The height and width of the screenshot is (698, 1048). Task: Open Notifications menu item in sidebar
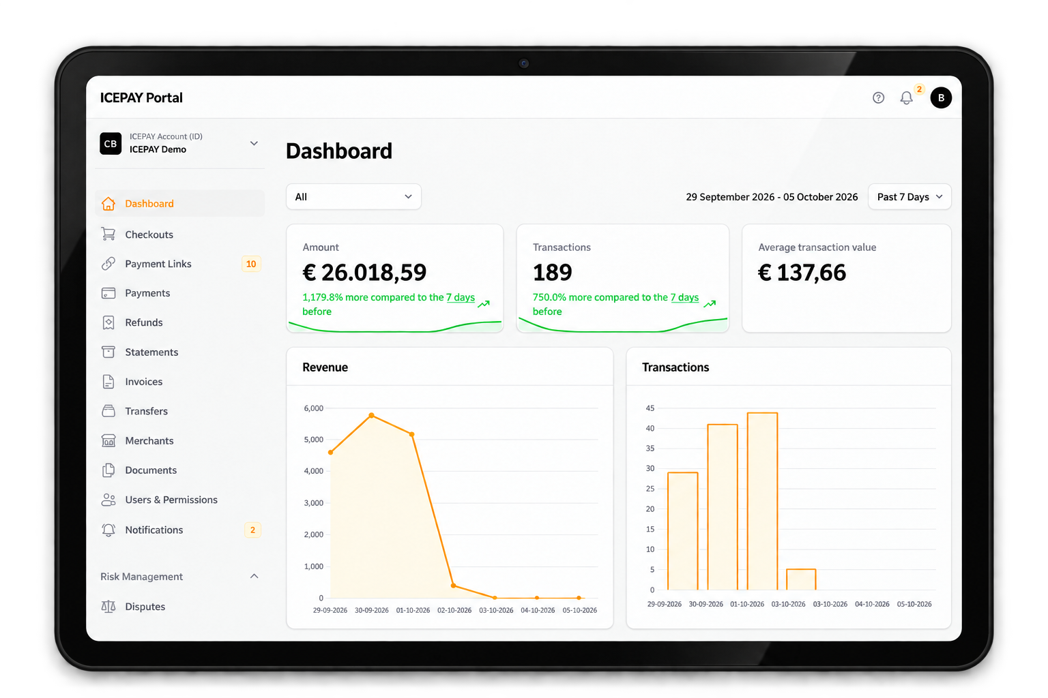point(180,530)
